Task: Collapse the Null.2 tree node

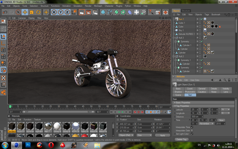Action: (174, 56)
